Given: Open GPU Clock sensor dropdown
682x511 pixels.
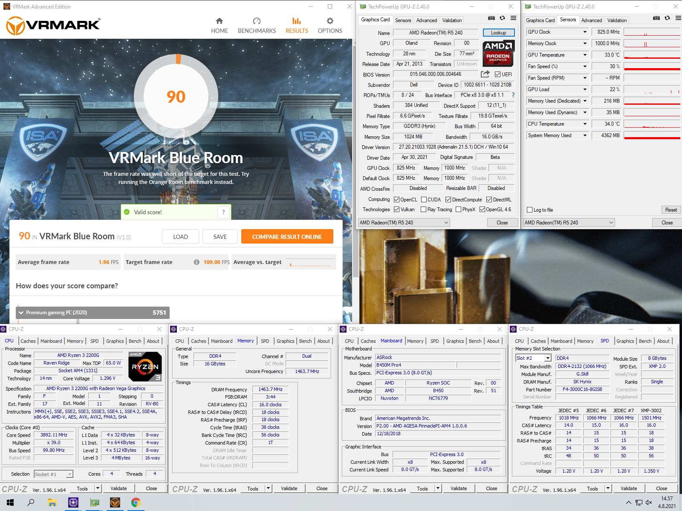Looking at the screenshot, I should (x=585, y=32).
